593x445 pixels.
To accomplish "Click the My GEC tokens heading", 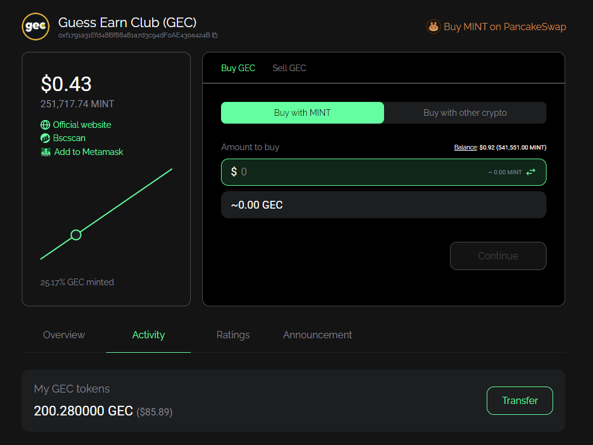I will [x=71, y=389].
